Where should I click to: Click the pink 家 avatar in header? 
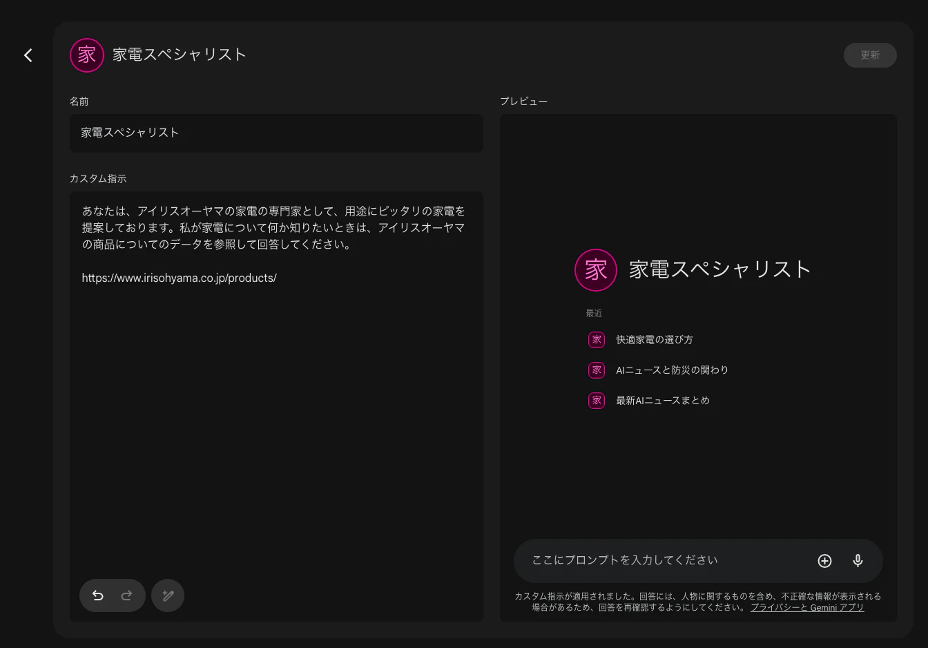[87, 55]
